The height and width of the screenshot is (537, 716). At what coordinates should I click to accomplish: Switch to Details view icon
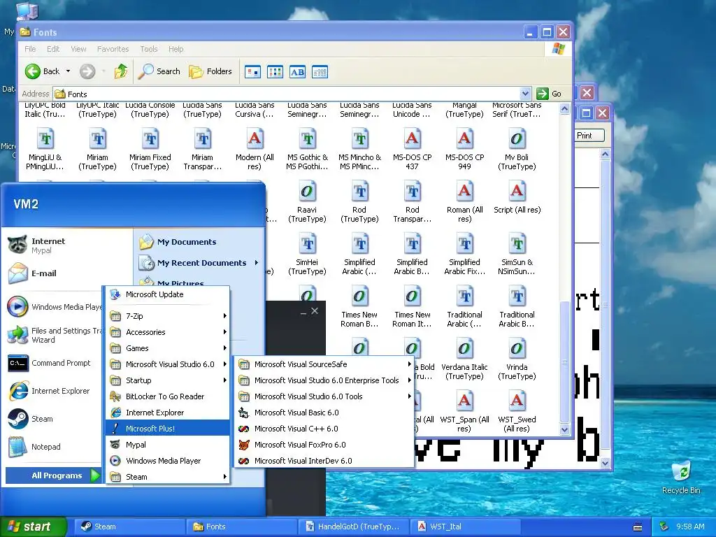click(320, 72)
